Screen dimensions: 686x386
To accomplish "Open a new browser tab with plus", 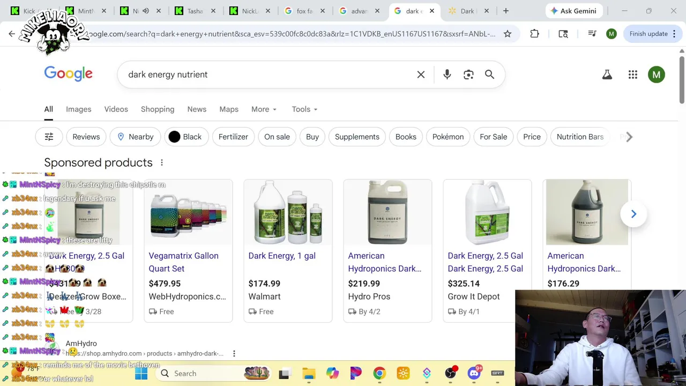I will click(505, 11).
